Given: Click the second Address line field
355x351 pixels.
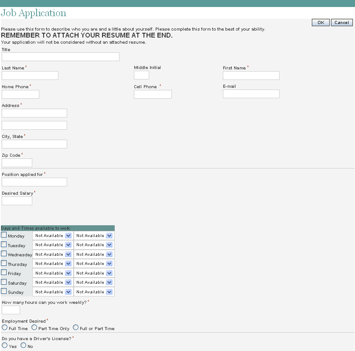Looking at the screenshot, I should tap(34, 125).
